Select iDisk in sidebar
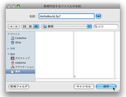The height and width of the screenshot is (97, 126). click(x=20, y=42)
